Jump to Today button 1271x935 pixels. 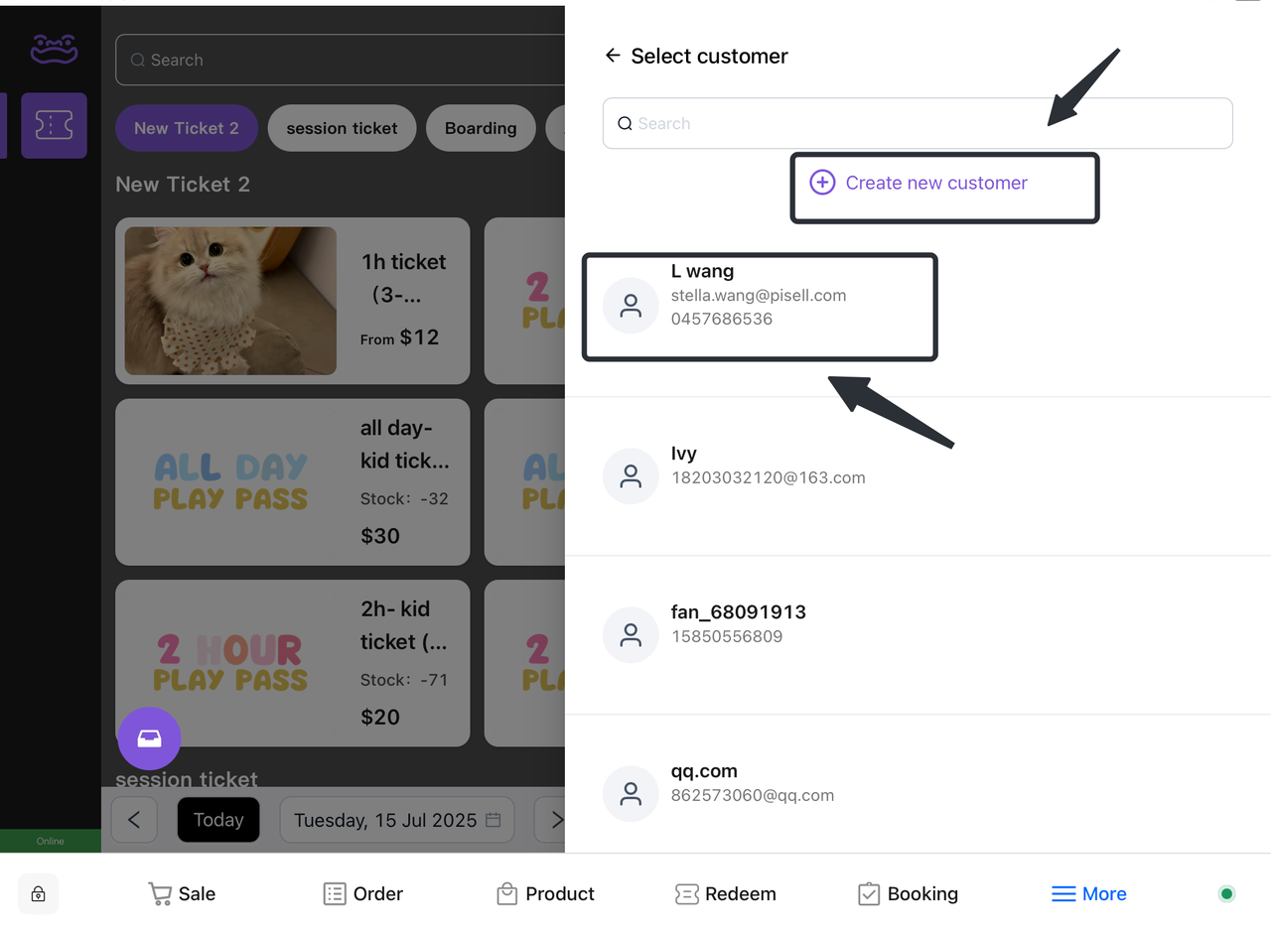[x=218, y=820]
